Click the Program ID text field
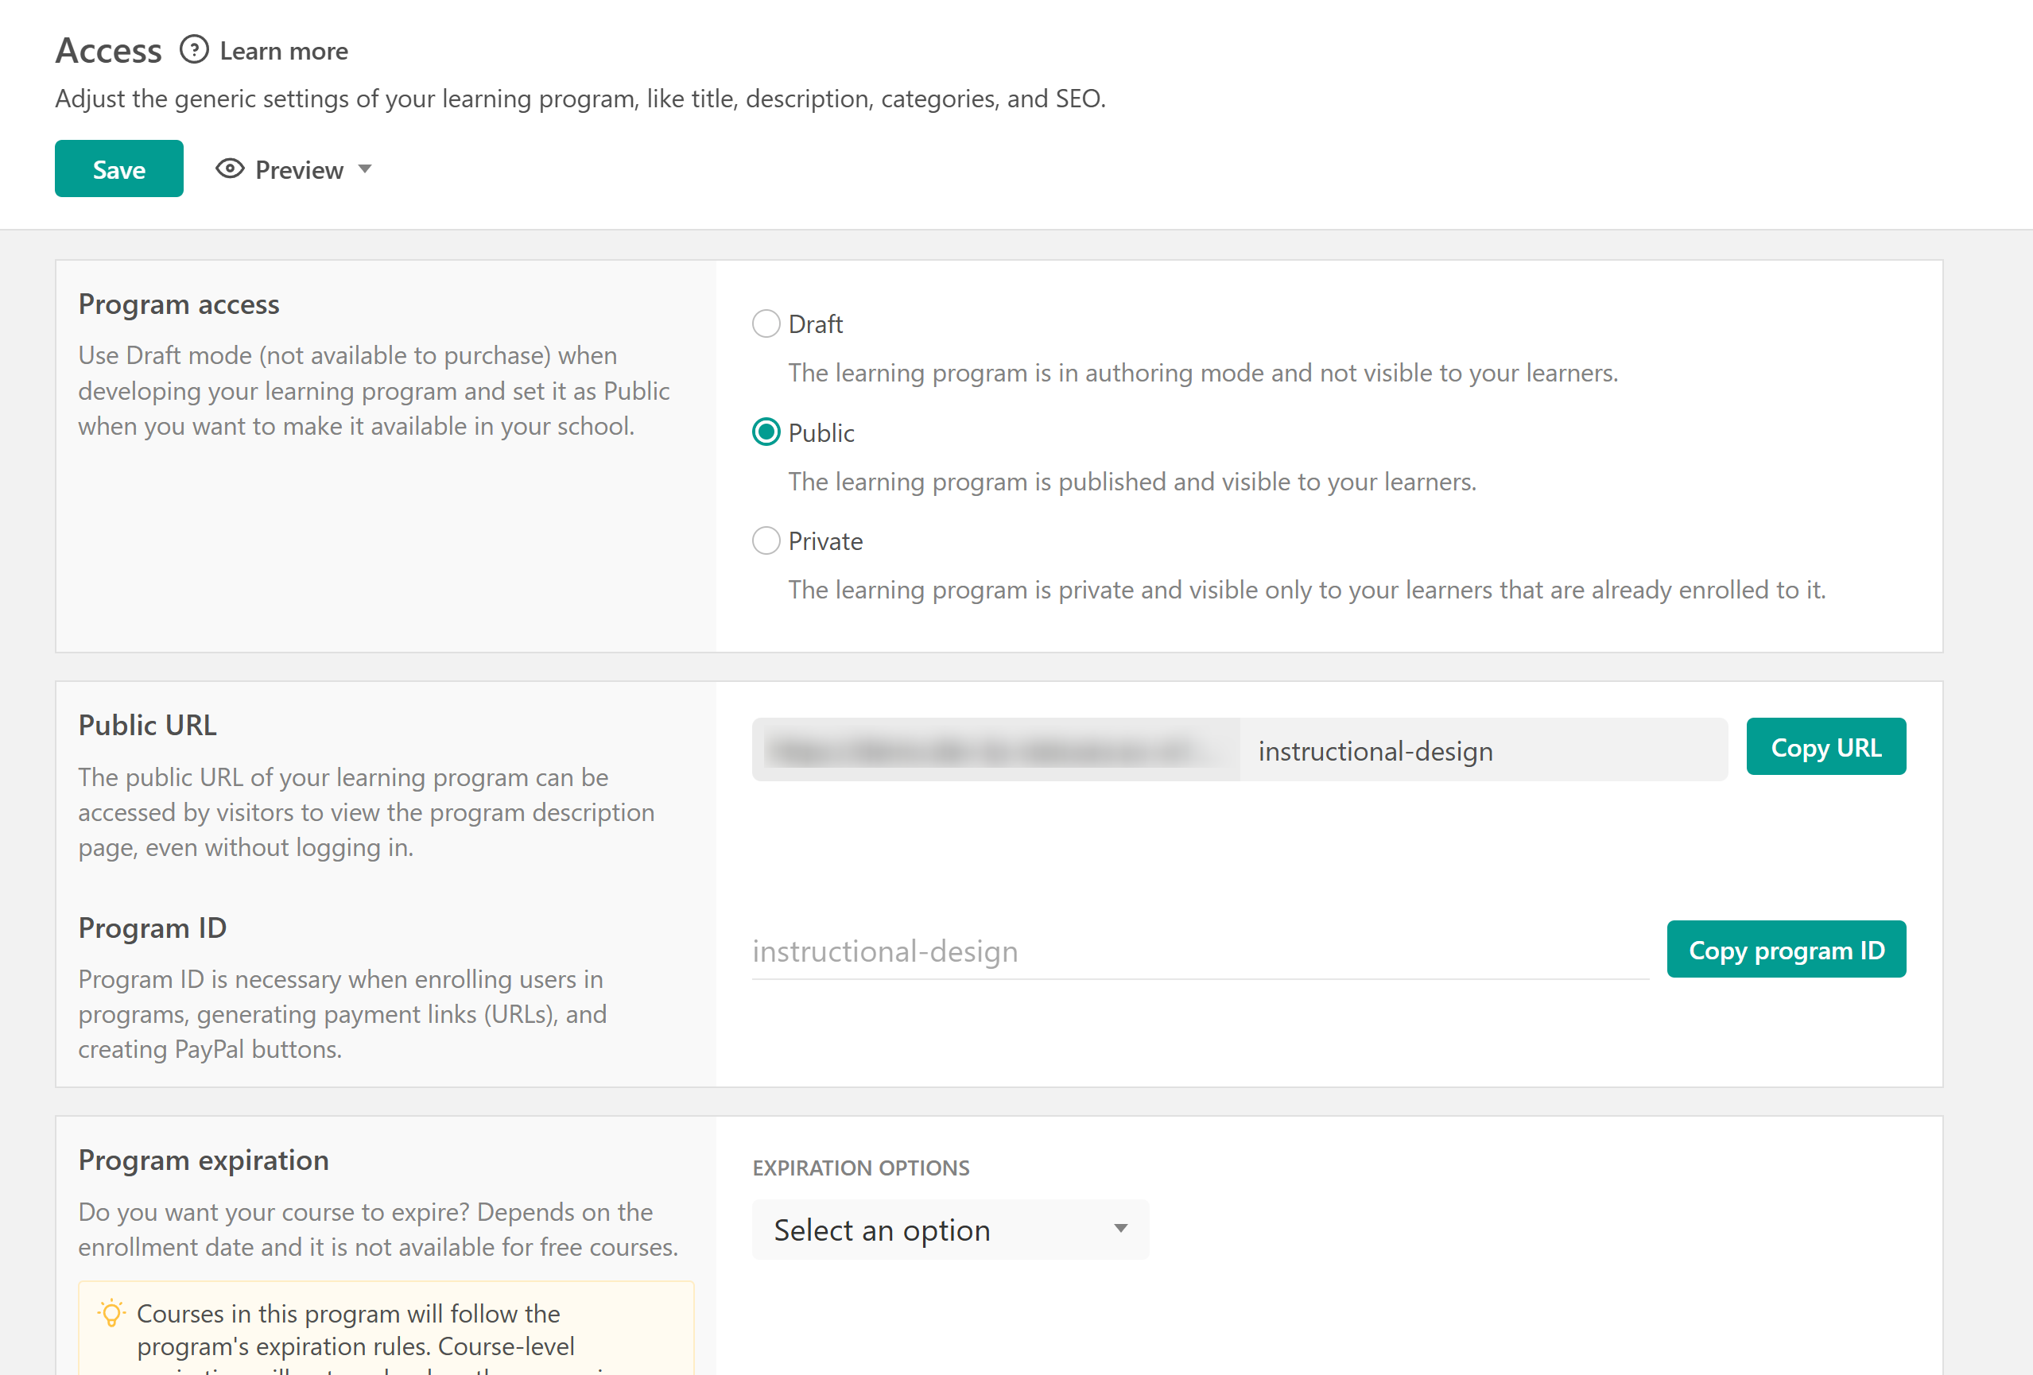2033x1375 pixels. click(x=1199, y=951)
